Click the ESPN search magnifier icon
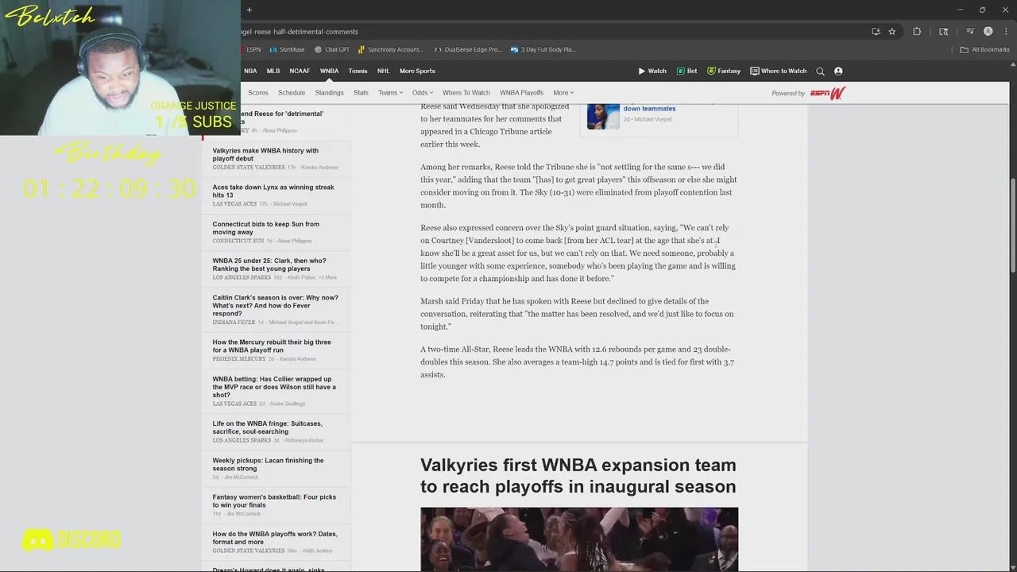Screen dimensions: 1017x572 [x=820, y=71]
